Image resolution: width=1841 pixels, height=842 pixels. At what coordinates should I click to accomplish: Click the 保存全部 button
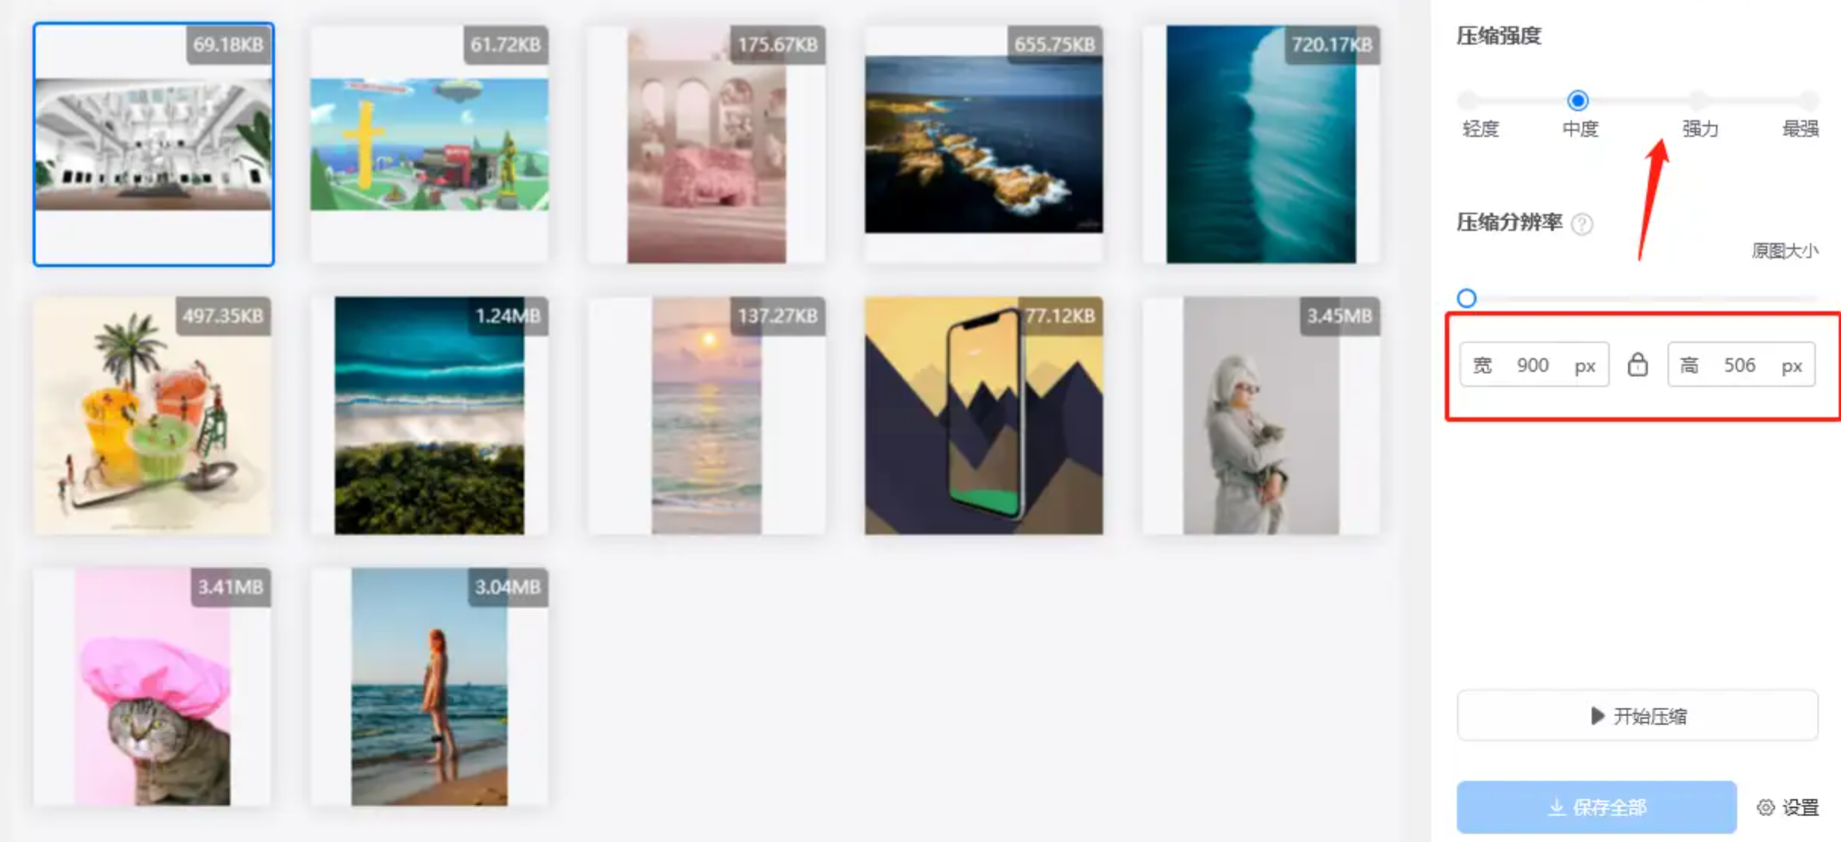(1596, 807)
